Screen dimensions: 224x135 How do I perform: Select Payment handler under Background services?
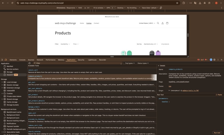(13, 126)
